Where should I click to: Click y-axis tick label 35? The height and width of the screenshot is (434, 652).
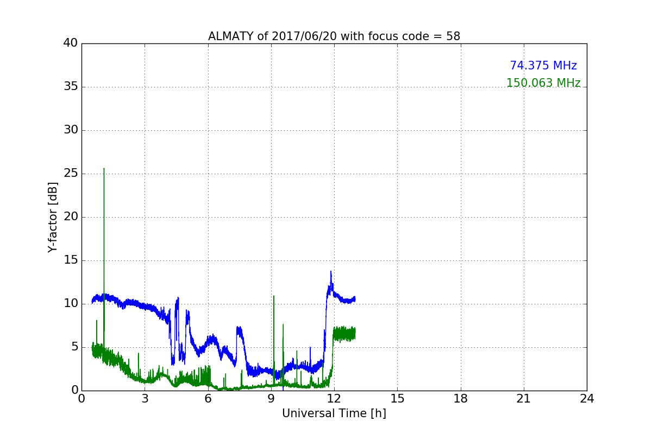71,87
